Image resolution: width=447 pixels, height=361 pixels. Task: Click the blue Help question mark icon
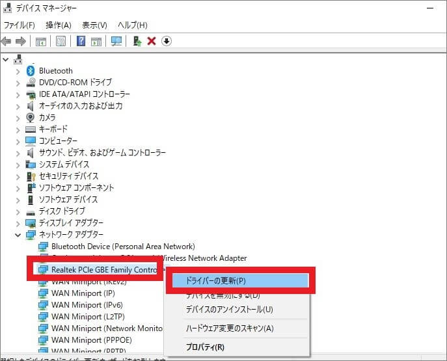tap(81, 42)
